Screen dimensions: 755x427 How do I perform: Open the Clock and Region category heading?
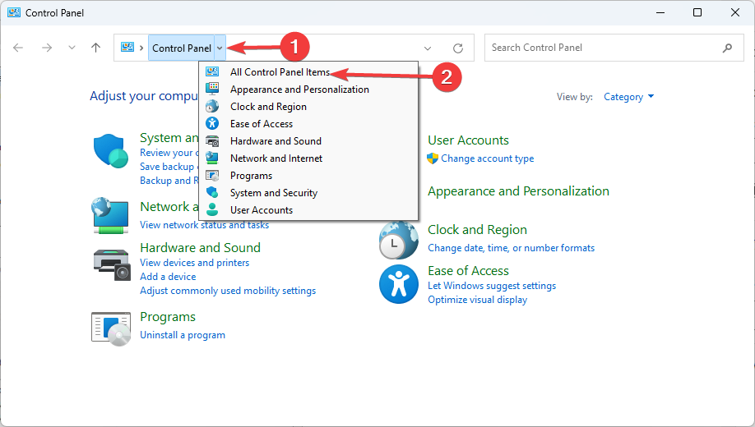[x=477, y=230]
